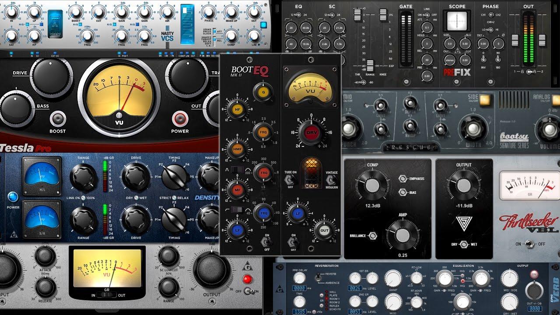
Task: Select the ECHO FX preset on epicVerb
Action: click(x=326, y=309)
